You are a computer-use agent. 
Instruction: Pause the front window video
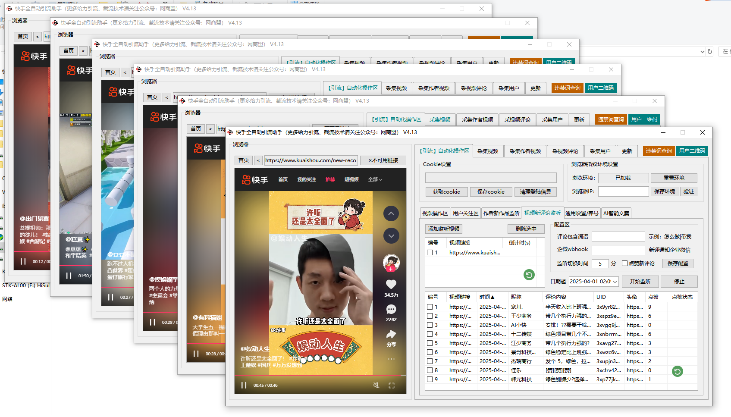(x=244, y=385)
